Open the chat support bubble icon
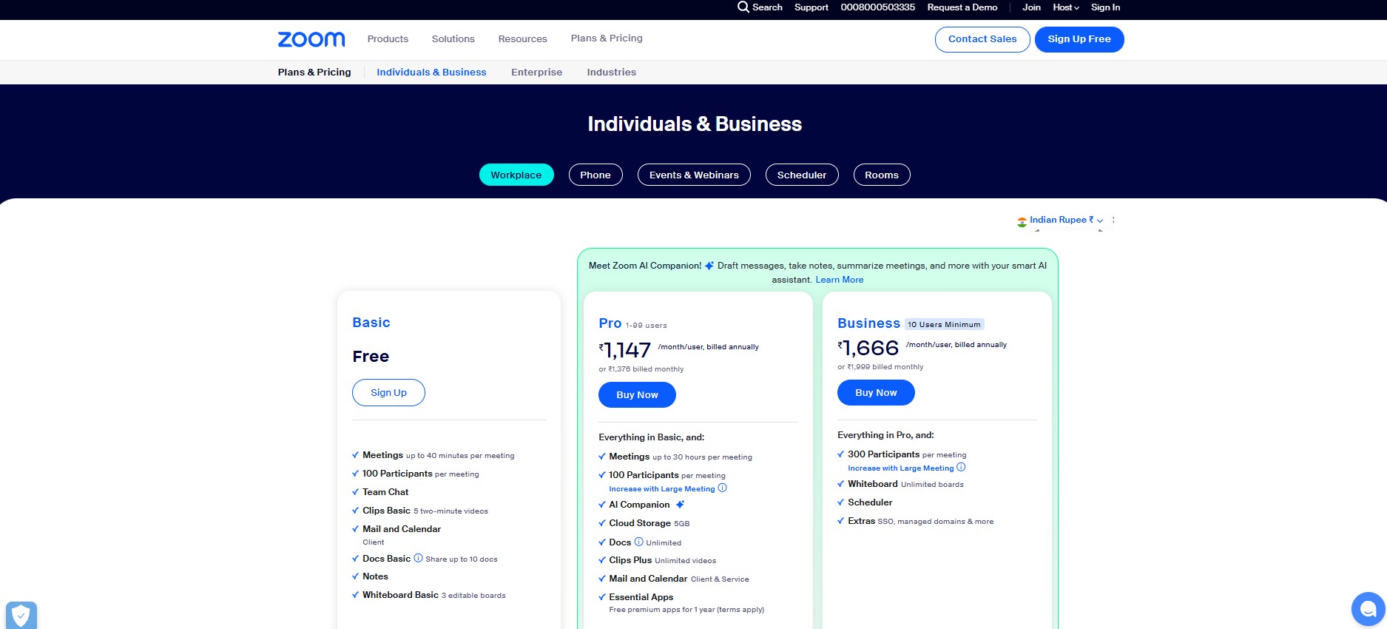The image size is (1387, 629). (x=1368, y=609)
